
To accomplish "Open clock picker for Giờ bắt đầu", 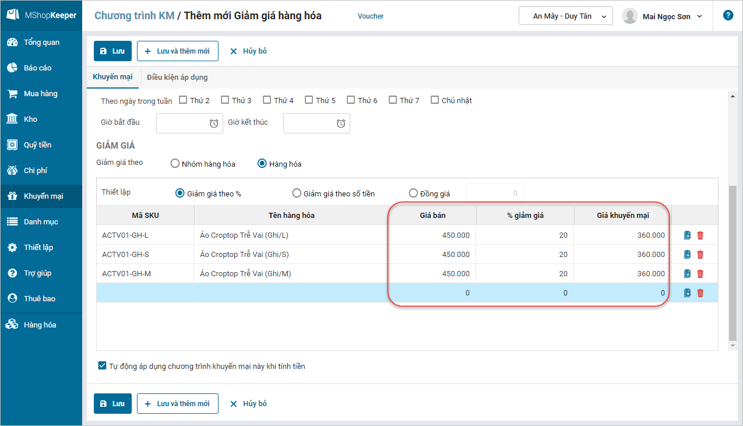I will coord(214,124).
